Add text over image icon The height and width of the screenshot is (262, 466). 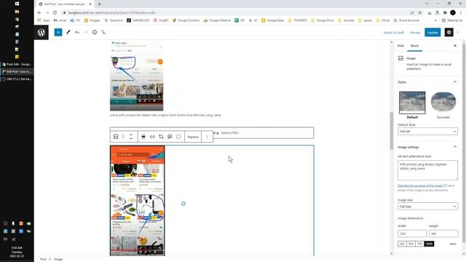point(170,137)
